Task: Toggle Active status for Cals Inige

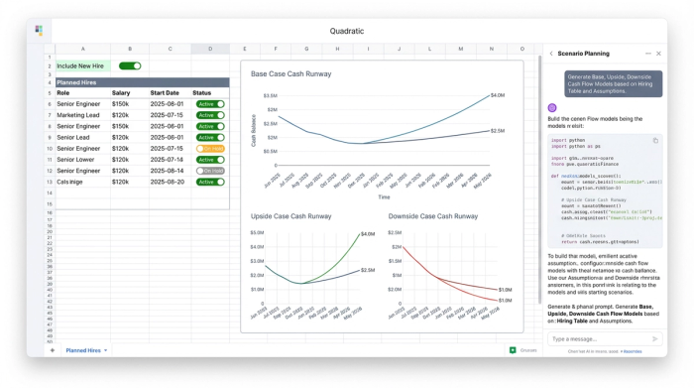Action: coord(210,182)
